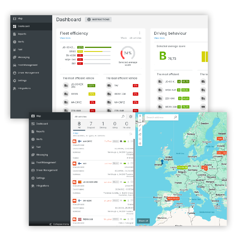Click the Show all button on the map
This screenshot has height=241, width=241.
(x=143, y=221)
